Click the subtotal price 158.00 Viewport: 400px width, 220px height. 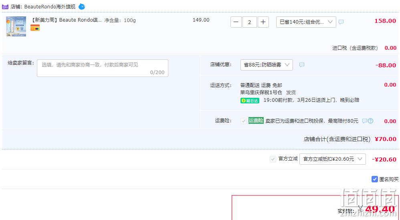385,21
